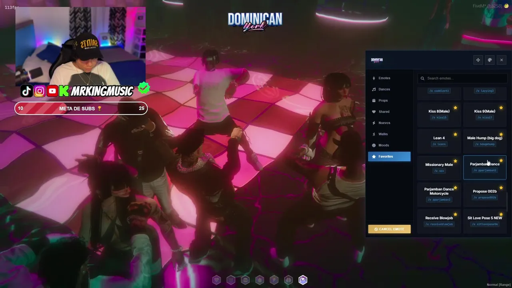This screenshot has height=288, width=512.
Task: Toggle the Missionary Male favorite star
Action: tap(455, 161)
